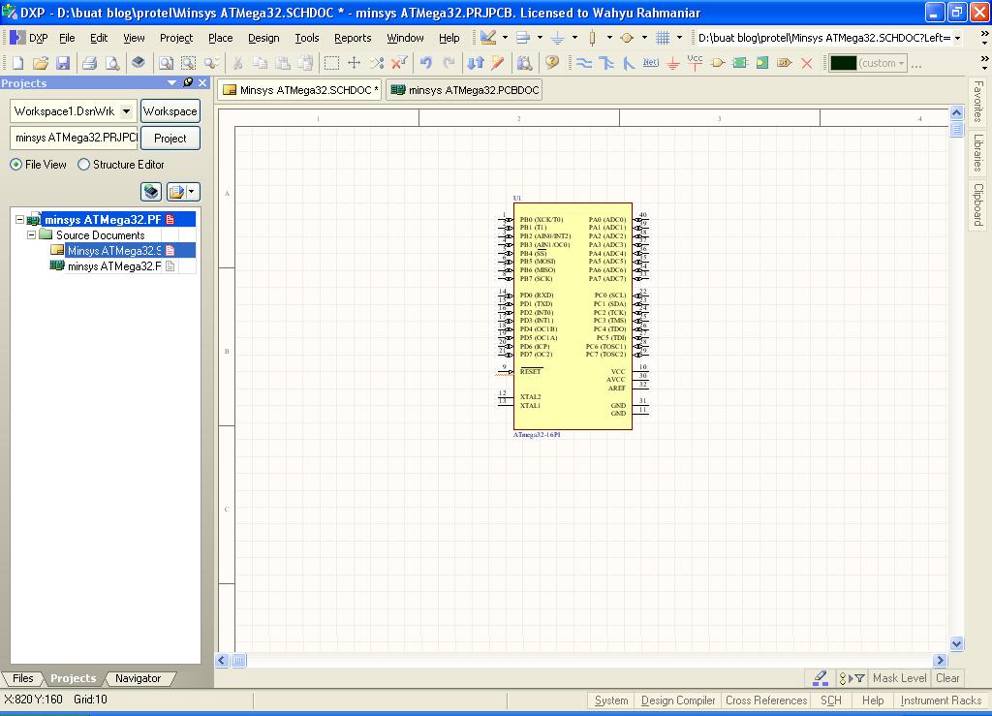Viewport: 992px width, 716px height.
Task: Toggle pin on Projects panel
Action: [x=188, y=83]
